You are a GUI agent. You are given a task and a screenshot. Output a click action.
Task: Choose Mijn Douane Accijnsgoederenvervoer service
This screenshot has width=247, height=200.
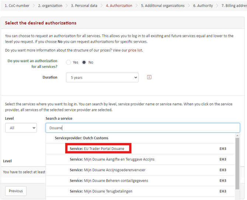pyautogui.click(x=140, y=170)
